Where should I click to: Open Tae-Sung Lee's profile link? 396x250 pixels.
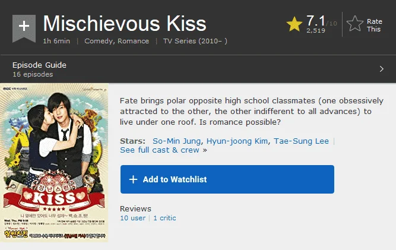pos(301,141)
